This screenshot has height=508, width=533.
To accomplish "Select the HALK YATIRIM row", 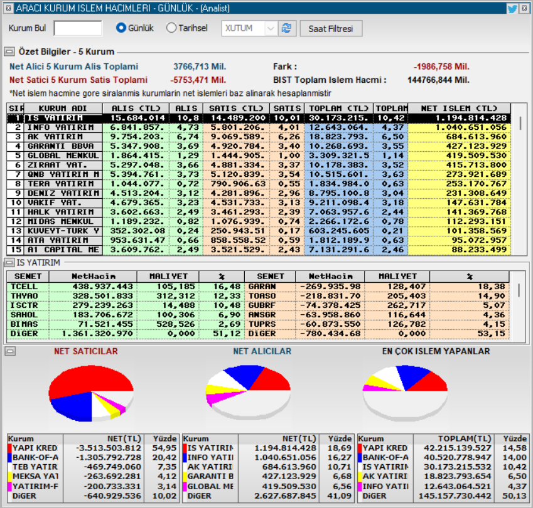I will [x=259, y=212].
